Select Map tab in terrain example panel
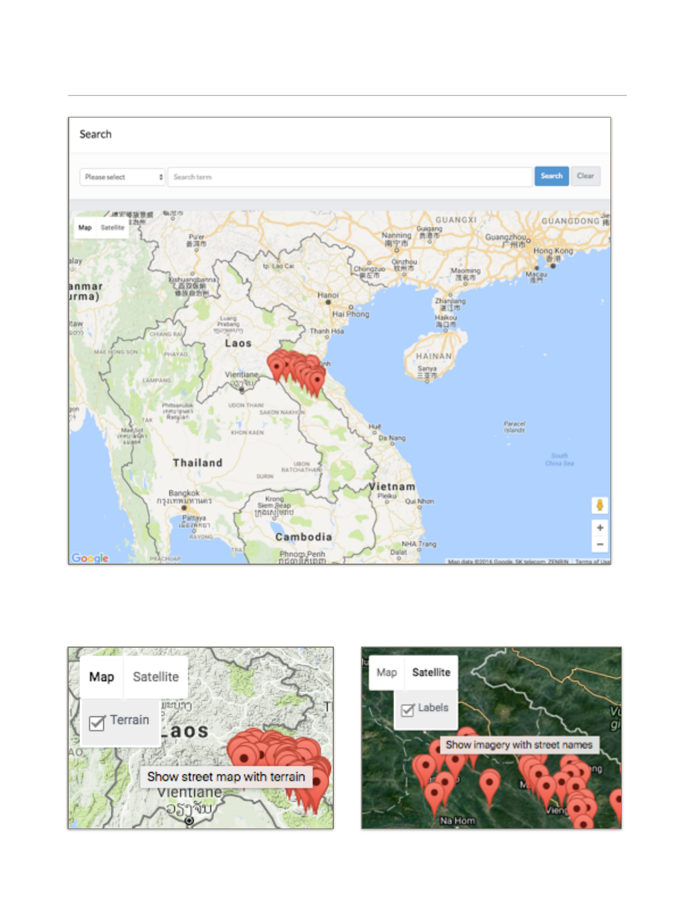 click(102, 677)
